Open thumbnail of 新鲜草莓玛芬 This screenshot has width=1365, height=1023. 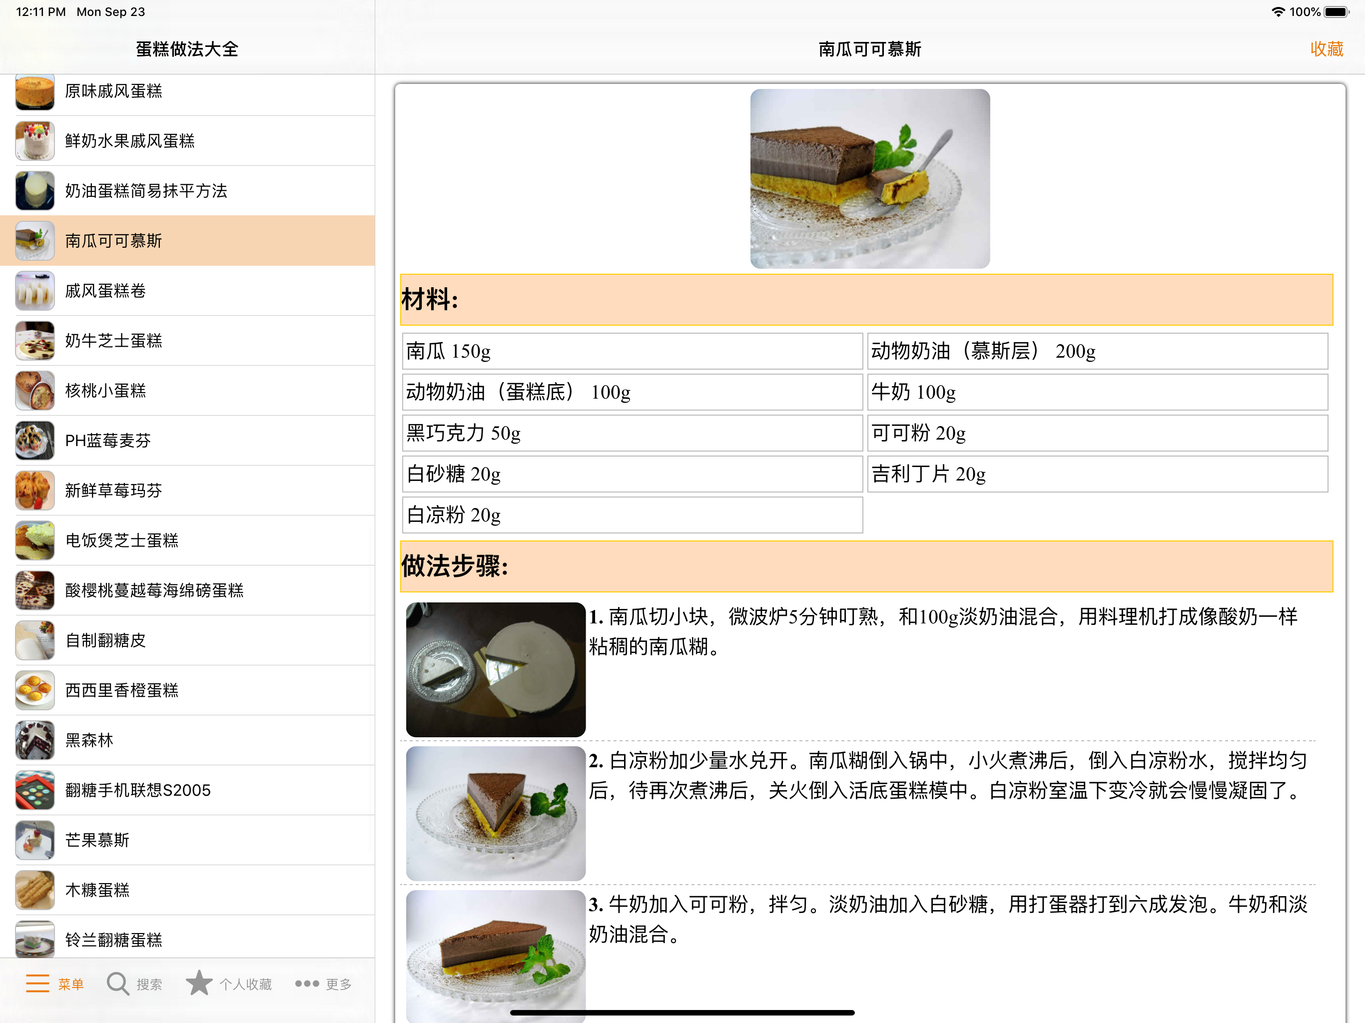34,491
